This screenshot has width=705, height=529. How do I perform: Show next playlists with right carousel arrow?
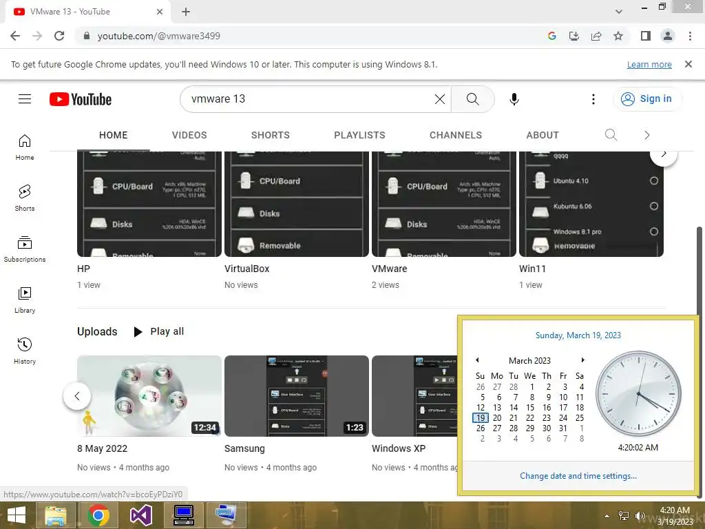(x=664, y=154)
